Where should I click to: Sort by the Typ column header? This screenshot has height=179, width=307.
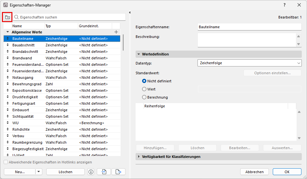coord(61,26)
